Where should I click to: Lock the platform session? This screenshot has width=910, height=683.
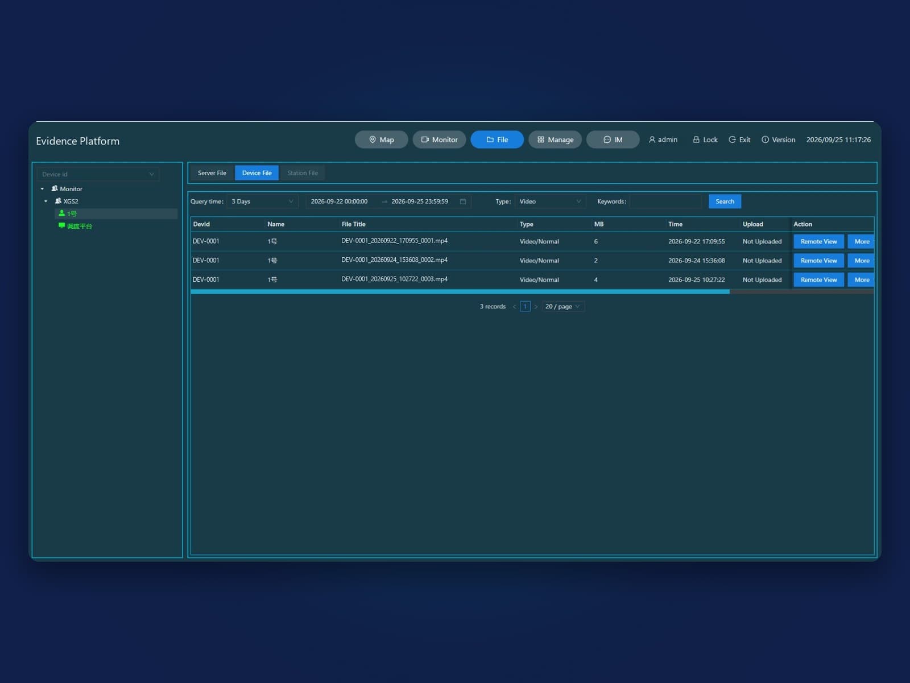705,139
